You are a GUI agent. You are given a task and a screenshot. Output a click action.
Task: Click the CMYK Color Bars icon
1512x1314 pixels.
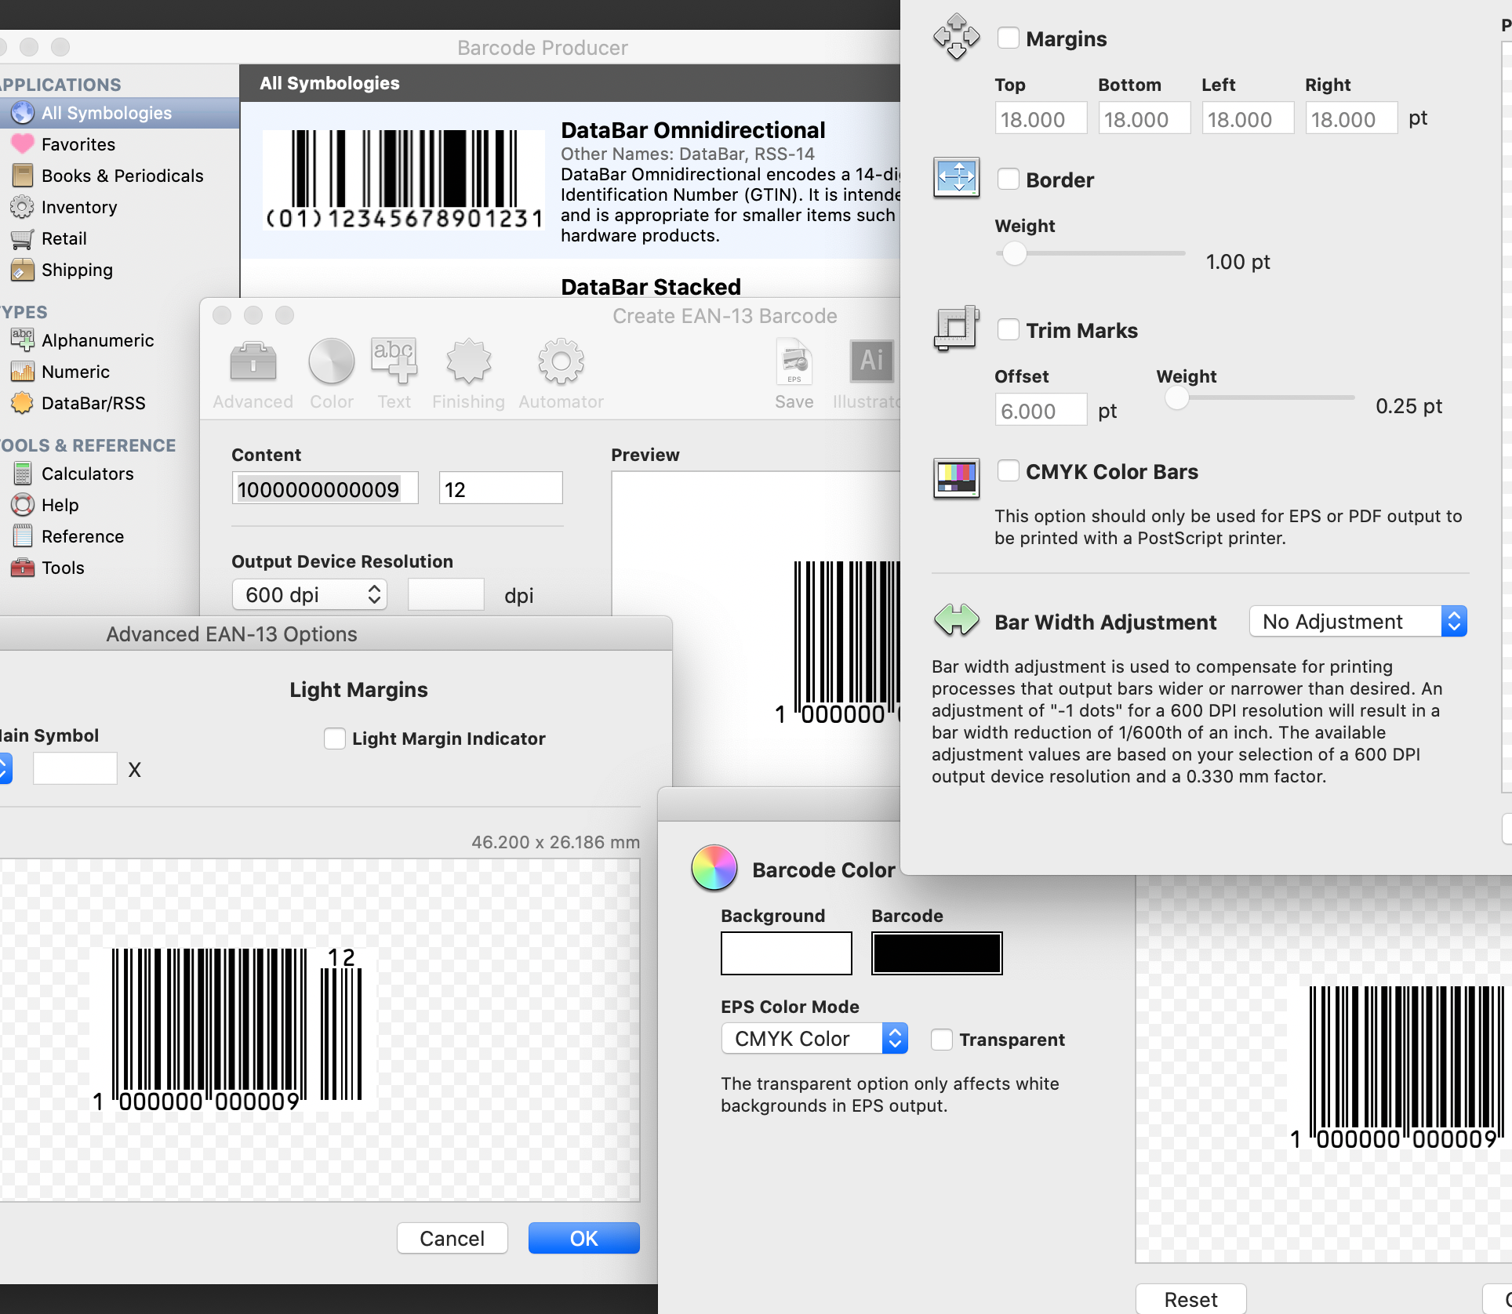(956, 478)
